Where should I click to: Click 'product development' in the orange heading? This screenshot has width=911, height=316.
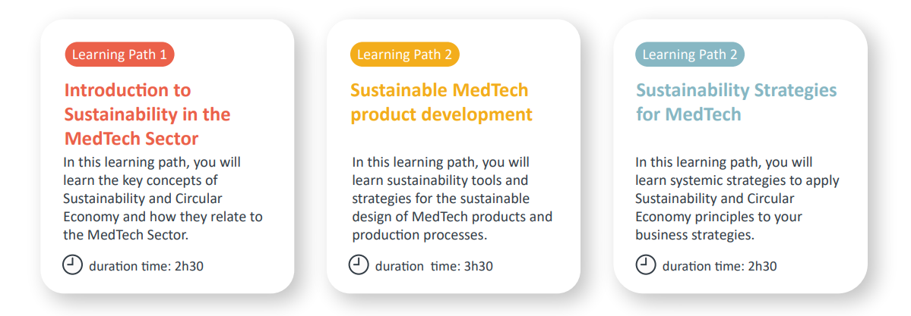coord(441,114)
